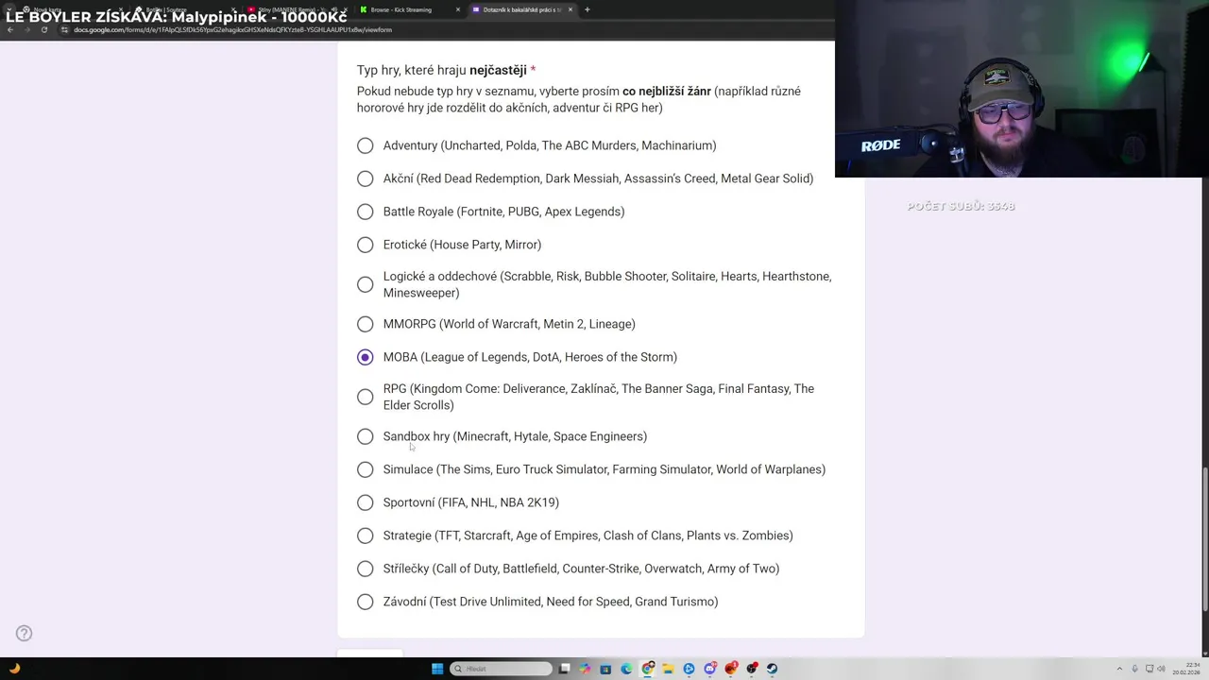The width and height of the screenshot is (1209, 680).
Task: Click the 'POČET SUBŮ: 3548' overlay text
Action: tap(961, 206)
